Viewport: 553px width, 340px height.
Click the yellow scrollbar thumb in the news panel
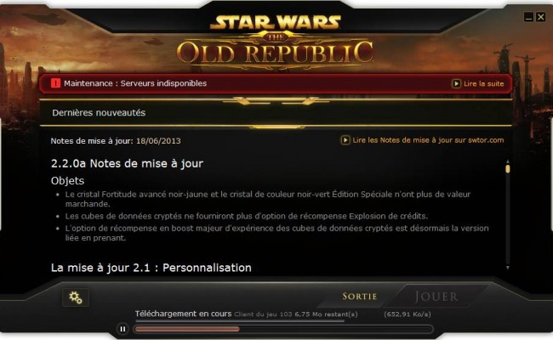tap(508, 169)
